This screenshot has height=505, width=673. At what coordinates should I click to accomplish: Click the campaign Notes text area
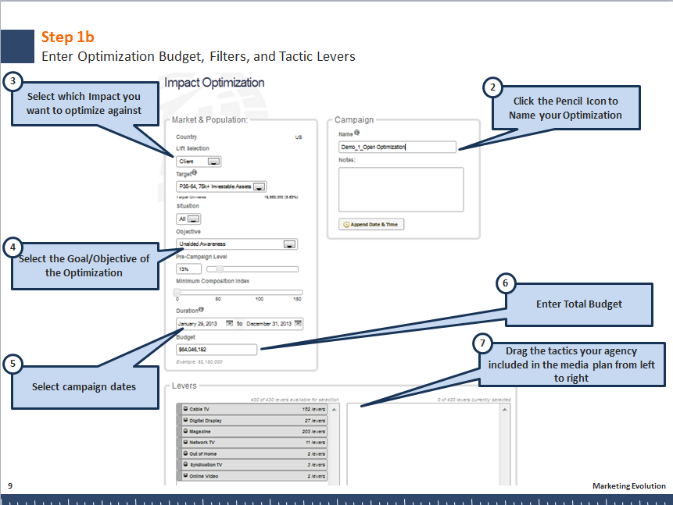(x=400, y=189)
